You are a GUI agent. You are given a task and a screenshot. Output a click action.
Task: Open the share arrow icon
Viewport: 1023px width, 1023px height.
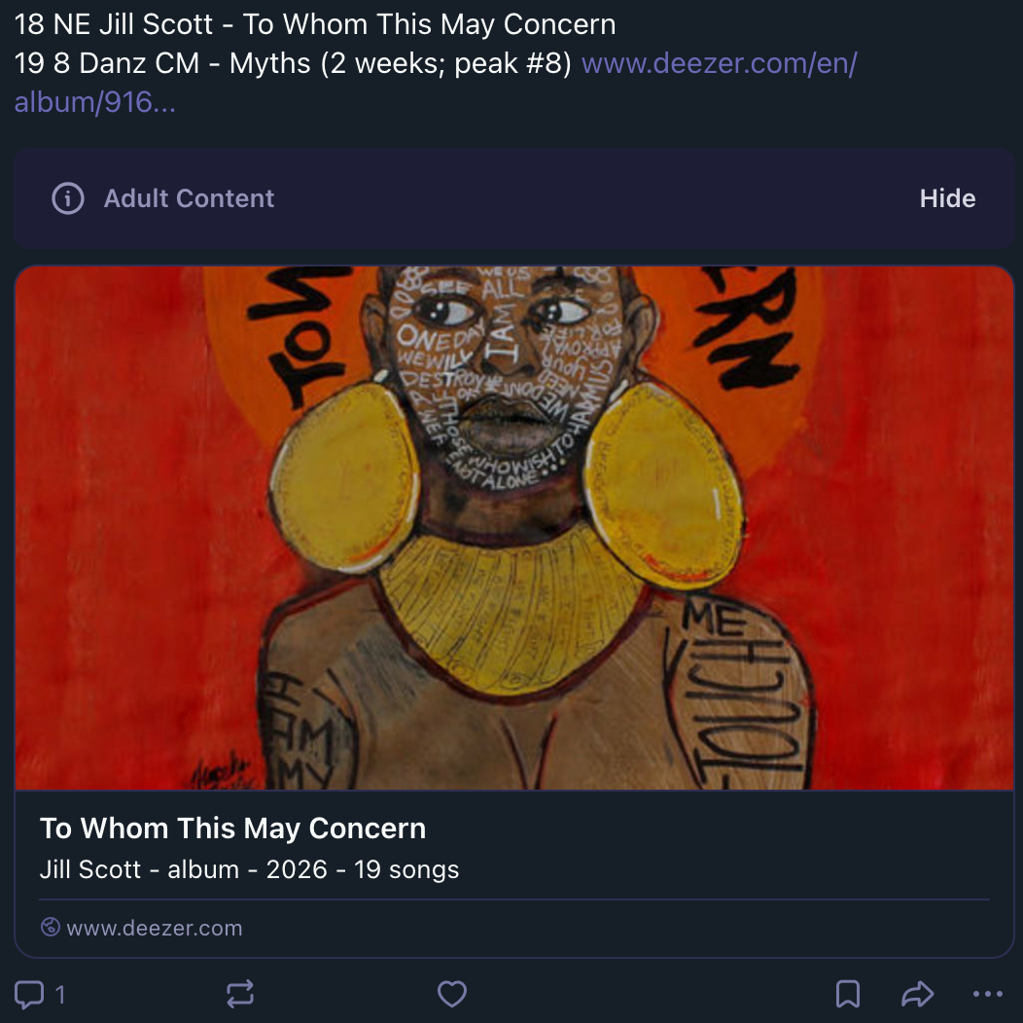(x=917, y=994)
